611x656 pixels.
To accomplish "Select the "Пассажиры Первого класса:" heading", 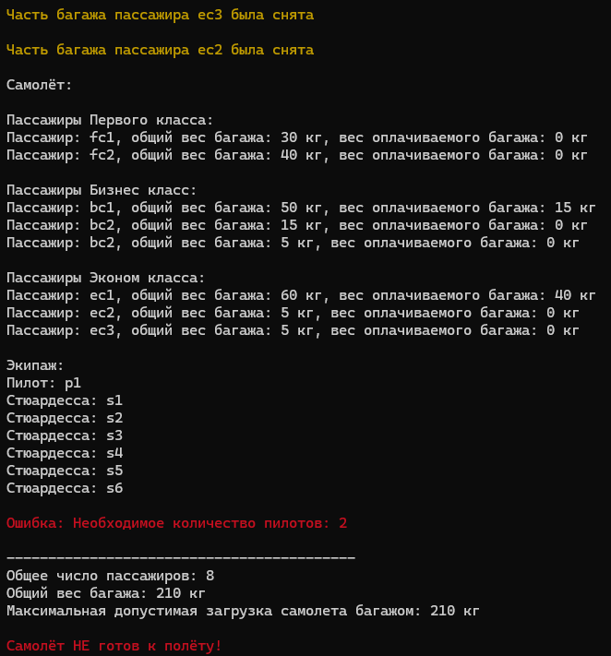I will pos(110,121).
